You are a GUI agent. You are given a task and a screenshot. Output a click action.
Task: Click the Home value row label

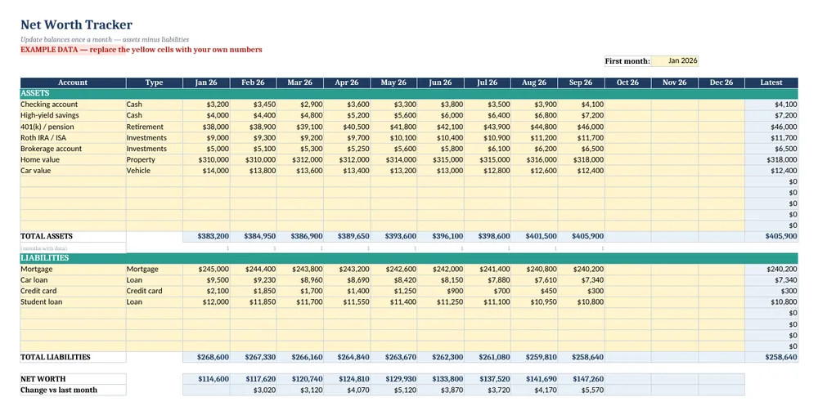73,160
